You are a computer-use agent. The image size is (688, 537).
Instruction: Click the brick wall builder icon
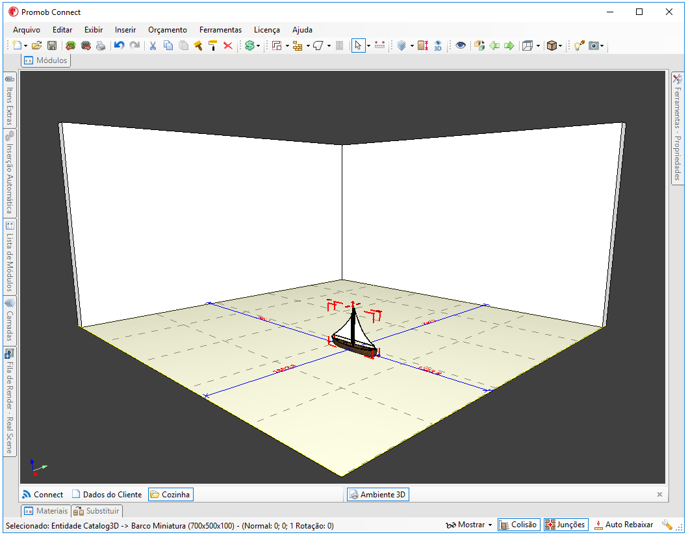[298, 46]
